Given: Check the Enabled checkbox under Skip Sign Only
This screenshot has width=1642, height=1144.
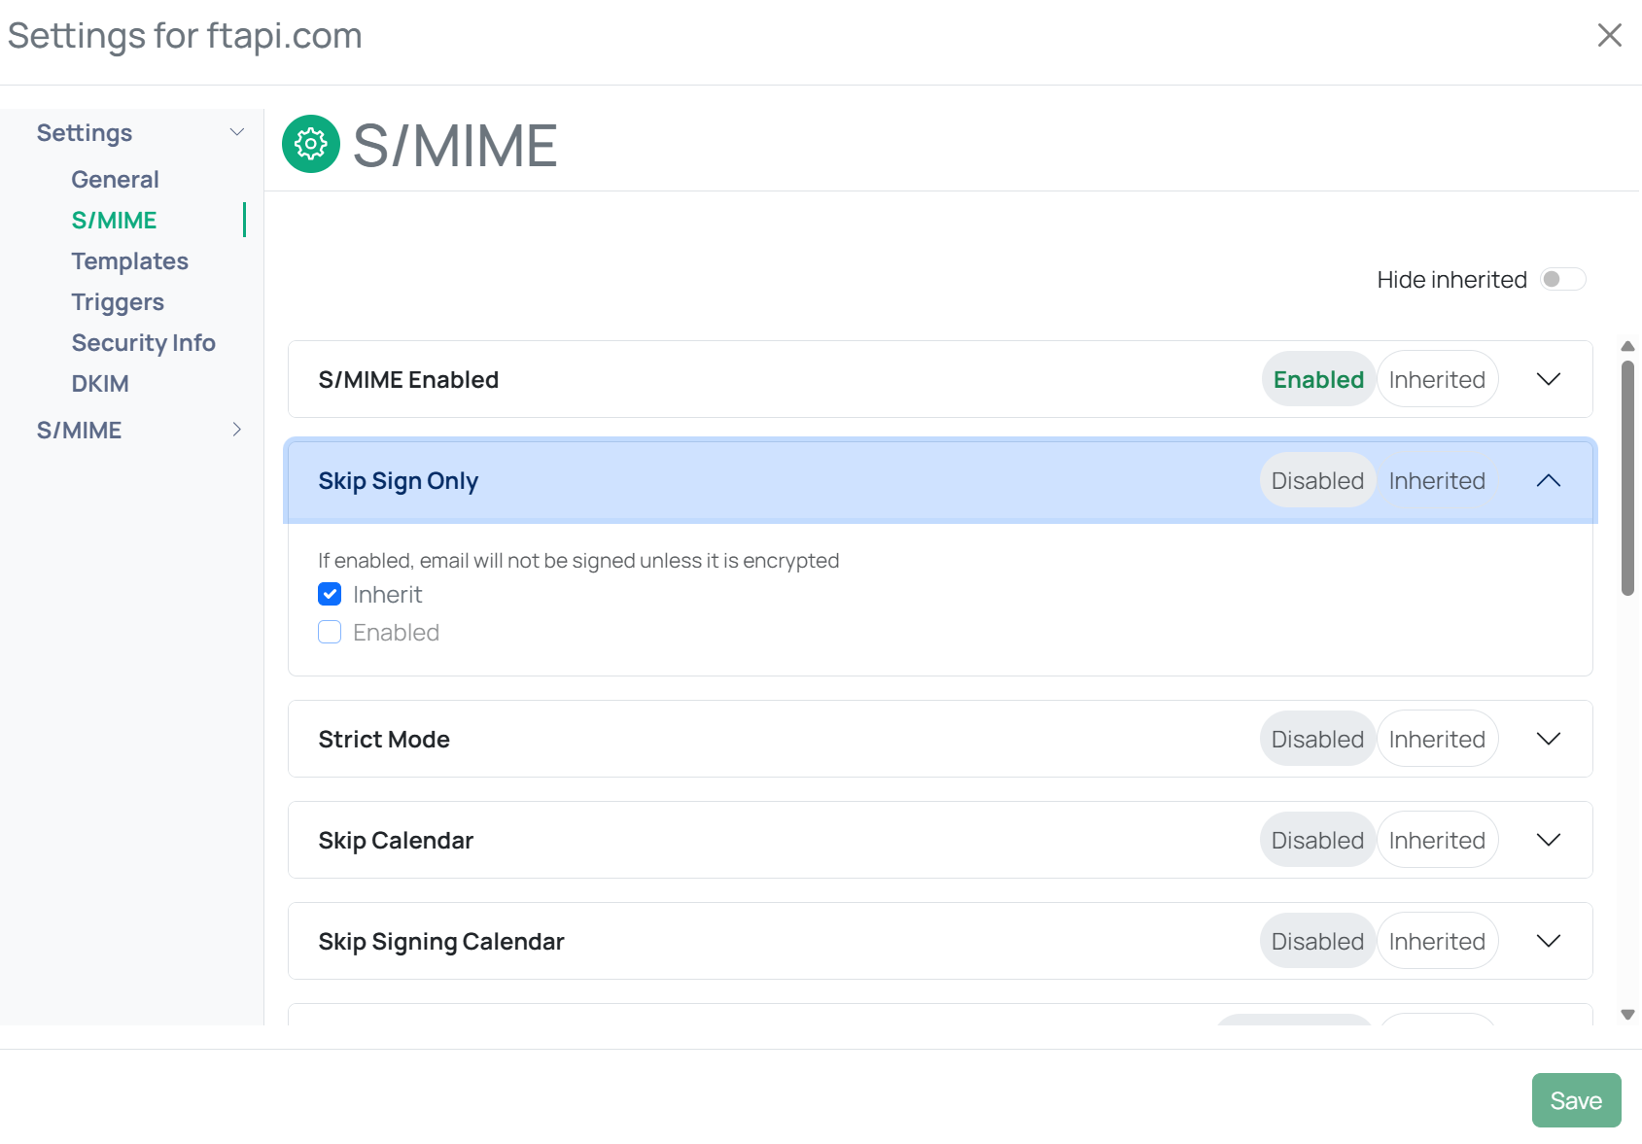Looking at the screenshot, I should coord(330,633).
